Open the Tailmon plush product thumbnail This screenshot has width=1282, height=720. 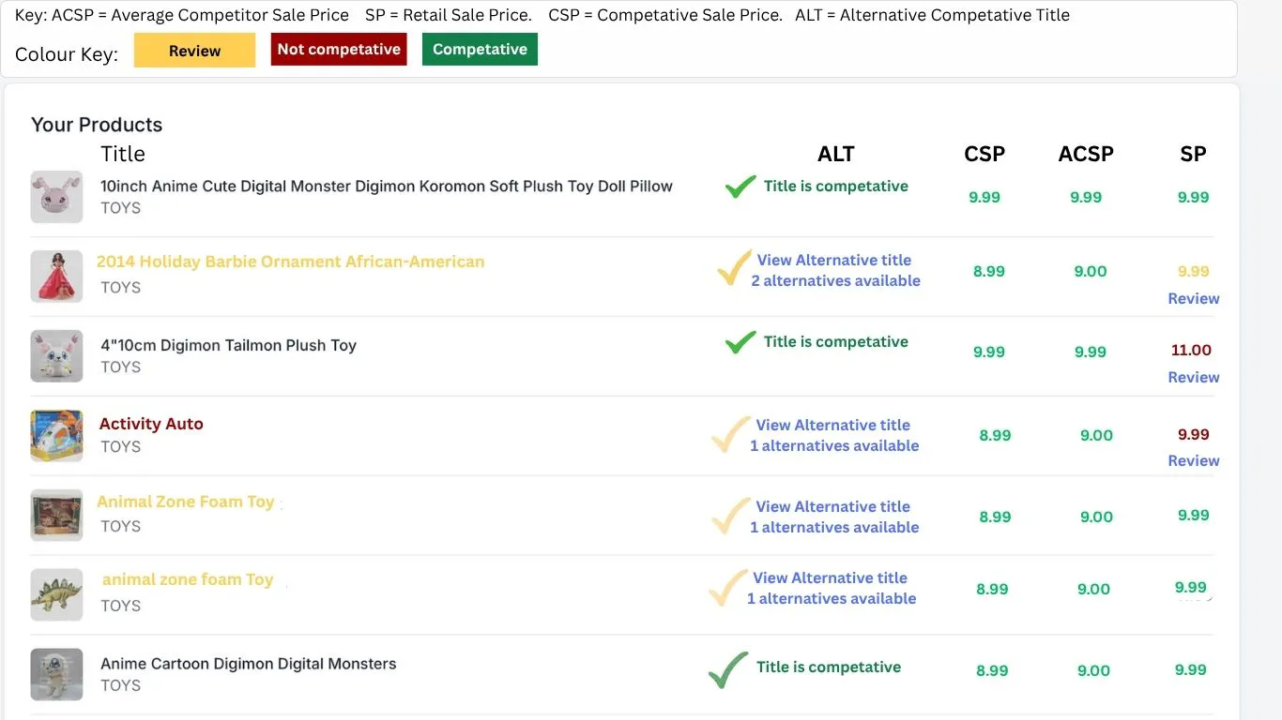point(56,355)
